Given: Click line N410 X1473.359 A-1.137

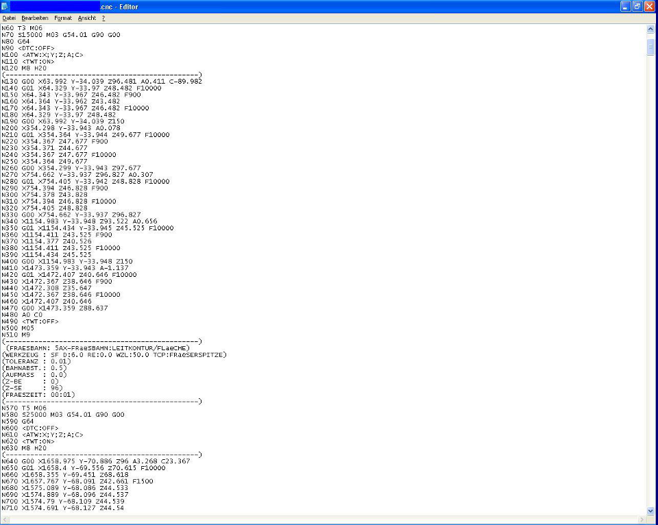Looking at the screenshot, I should (x=65, y=268).
